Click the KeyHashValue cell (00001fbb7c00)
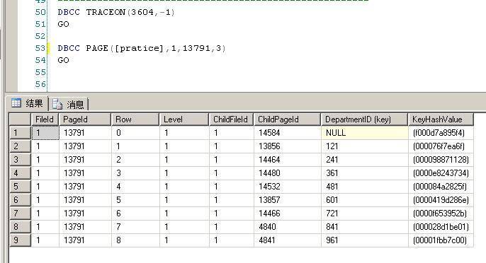Image resolution: width=486 pixels, height=263 pixels. (x=441, y=240)
